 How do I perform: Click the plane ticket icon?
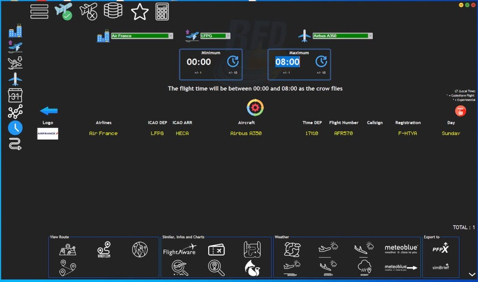point(216,250)
